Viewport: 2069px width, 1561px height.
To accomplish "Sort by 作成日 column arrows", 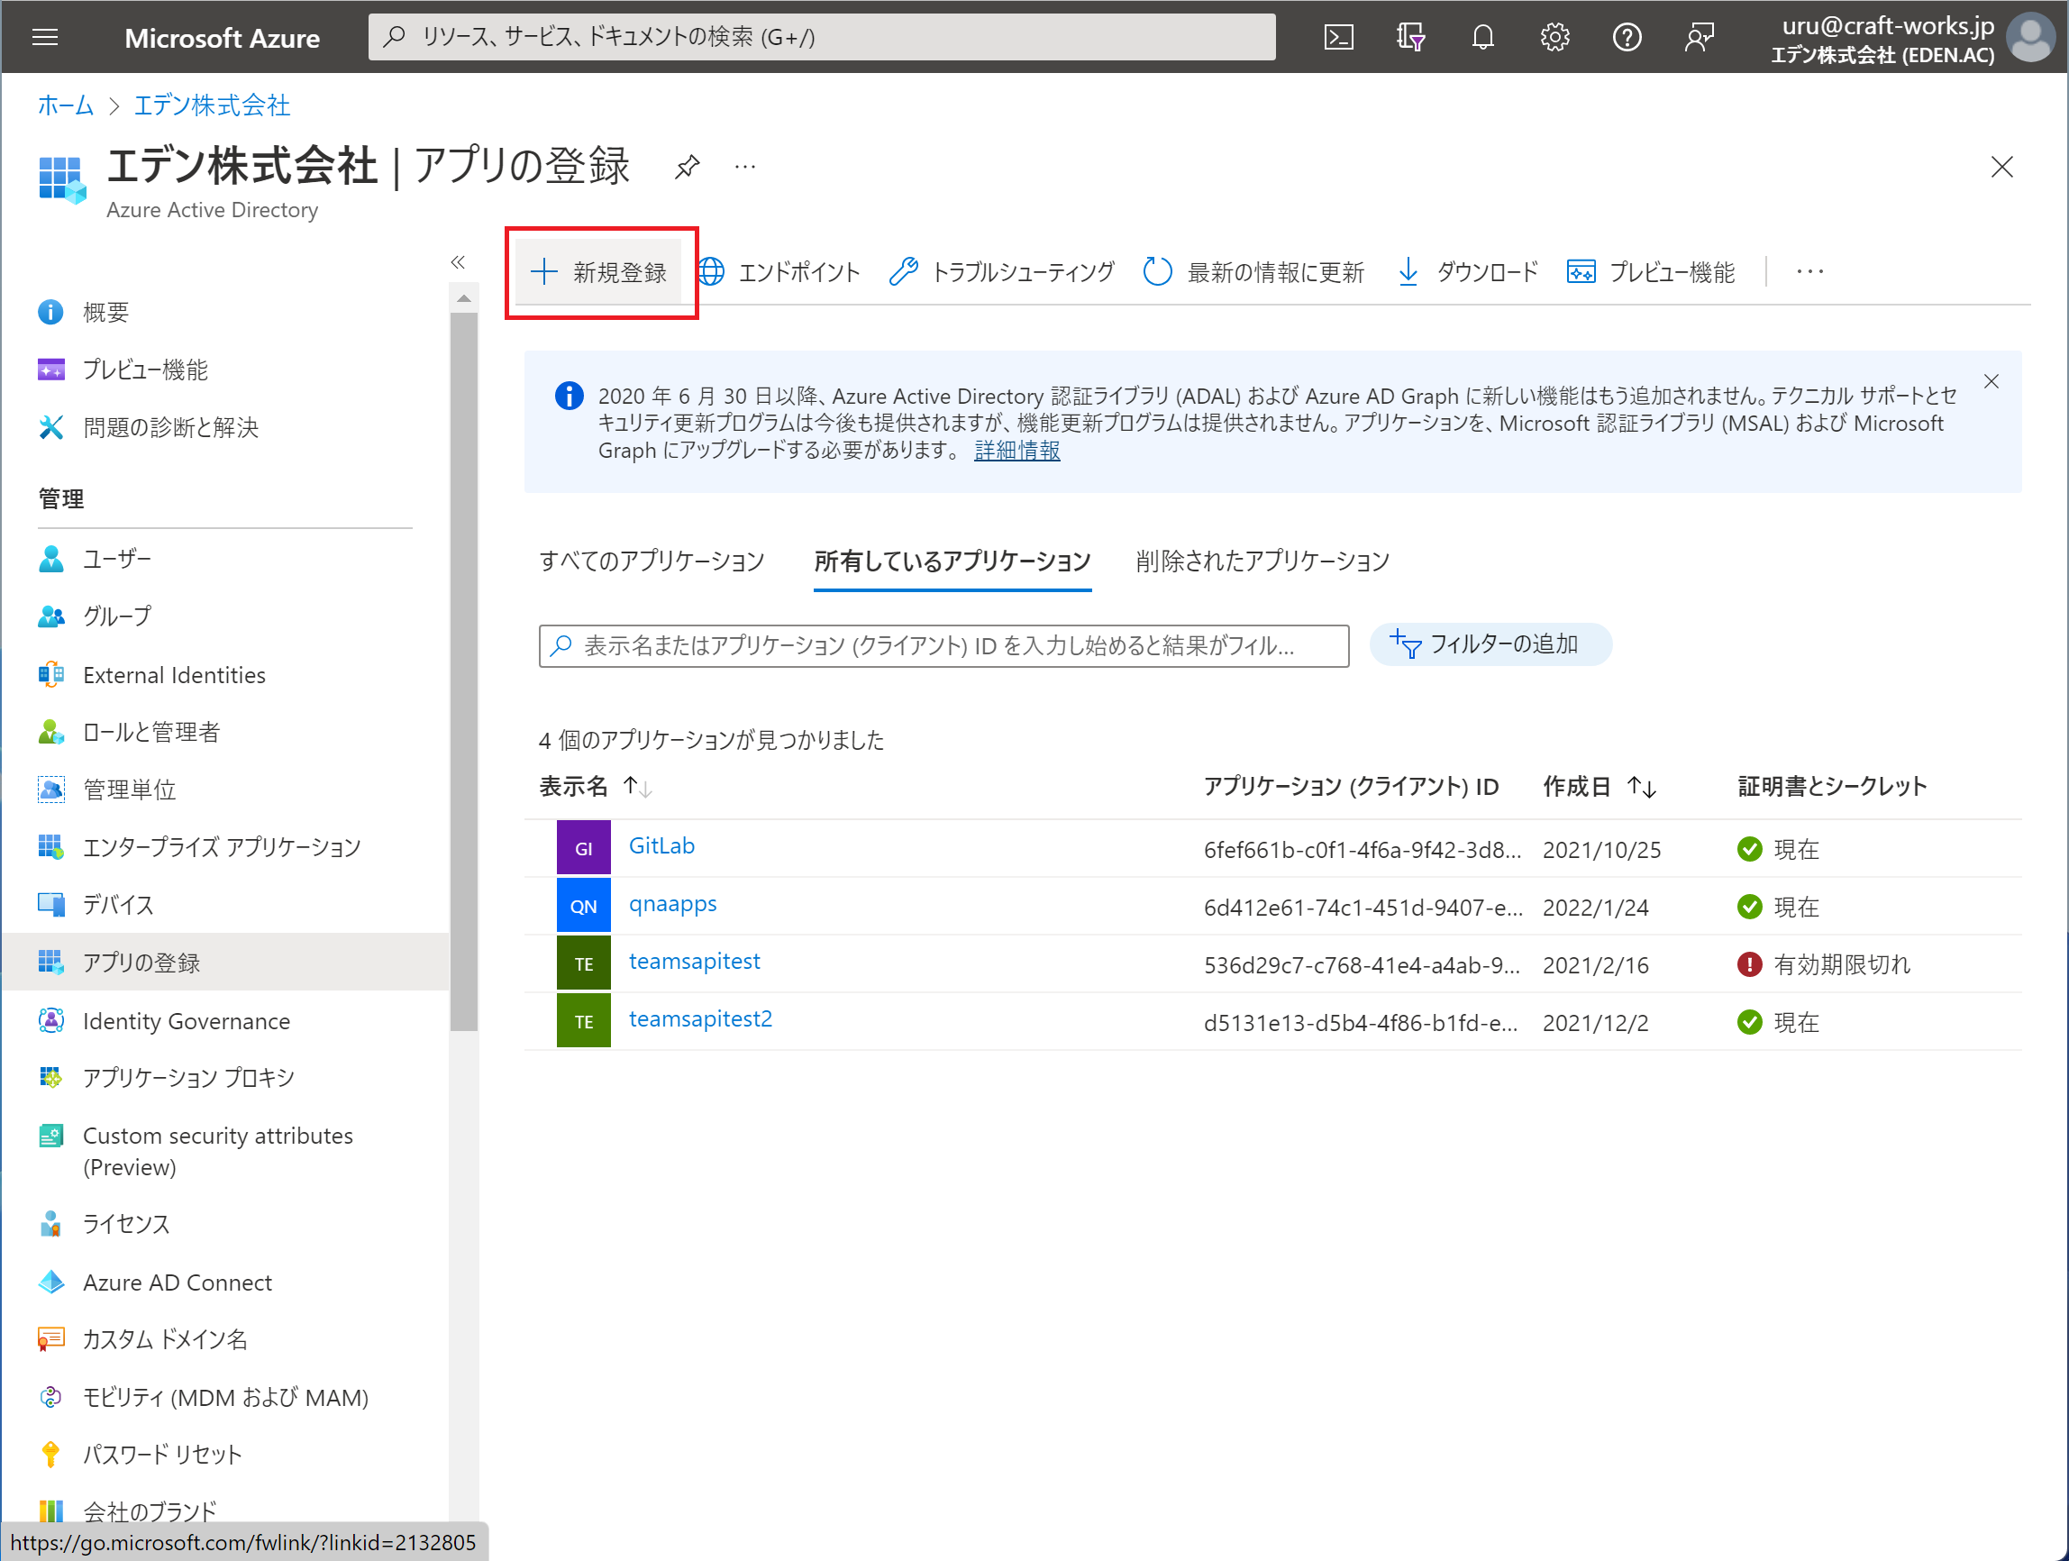I will pos(1642,787).
